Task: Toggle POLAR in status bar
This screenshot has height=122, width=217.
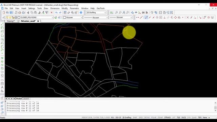Action: pyautogui.click(x=154, y=118)
